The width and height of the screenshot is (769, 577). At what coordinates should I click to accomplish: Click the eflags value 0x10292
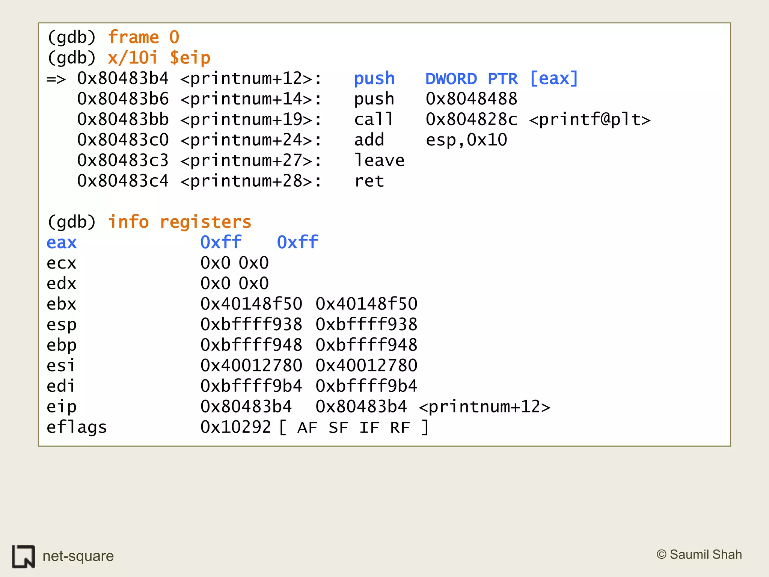(236, 427)
